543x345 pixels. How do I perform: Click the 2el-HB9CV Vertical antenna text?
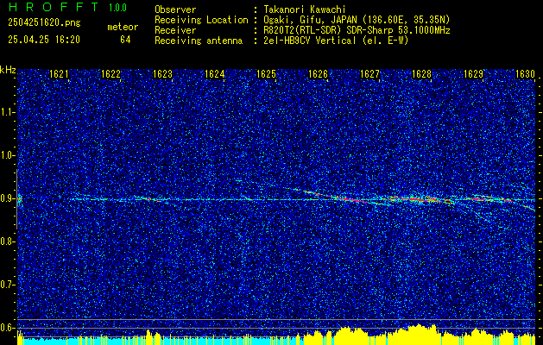tap(336, 41)
